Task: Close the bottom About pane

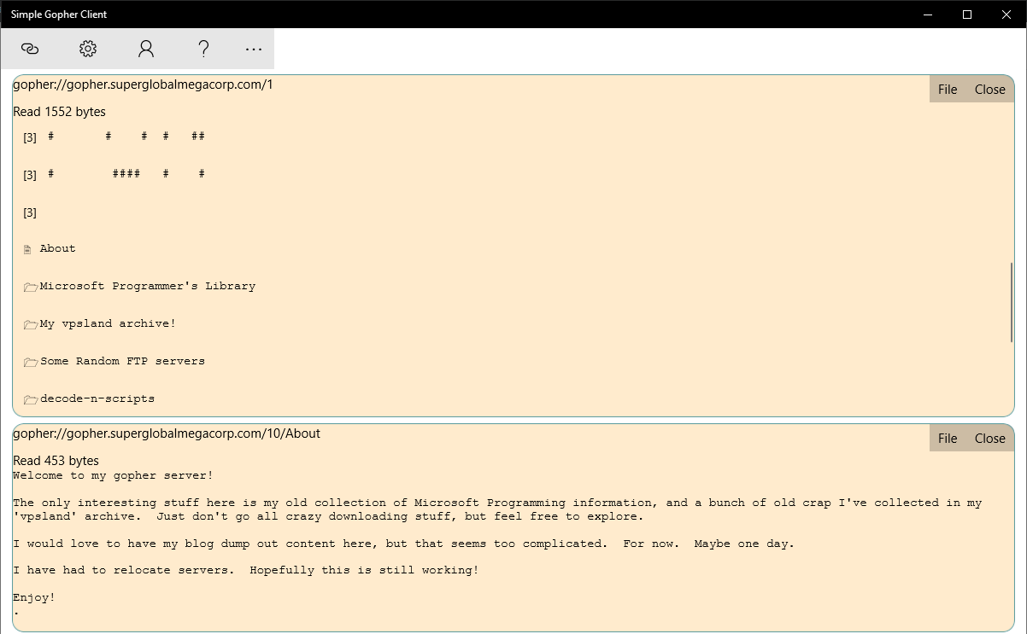Action: tap(989, 439)
